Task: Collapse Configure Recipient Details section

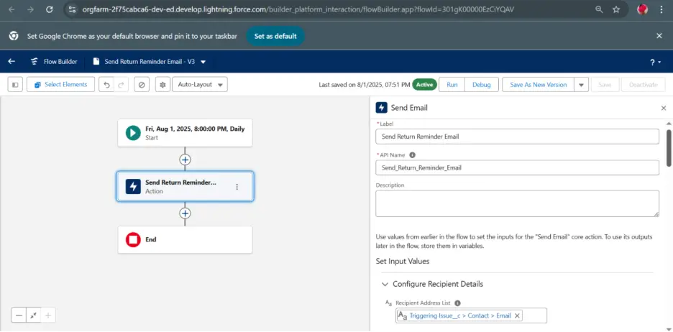Action: 384,284
